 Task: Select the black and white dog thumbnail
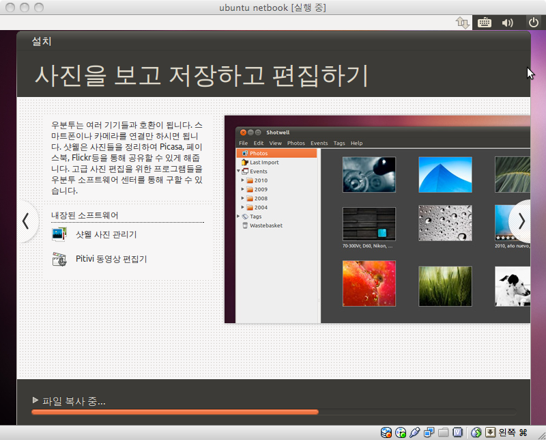[x=513, y=286]
